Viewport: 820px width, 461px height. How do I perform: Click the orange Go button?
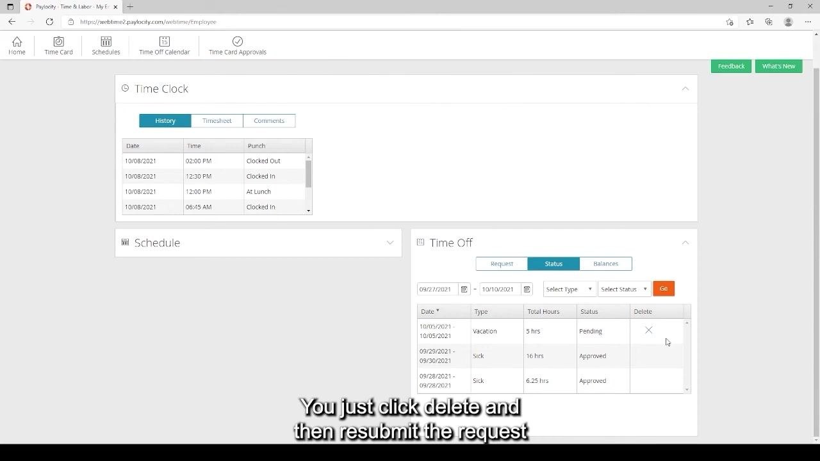(x=664, y=289)
